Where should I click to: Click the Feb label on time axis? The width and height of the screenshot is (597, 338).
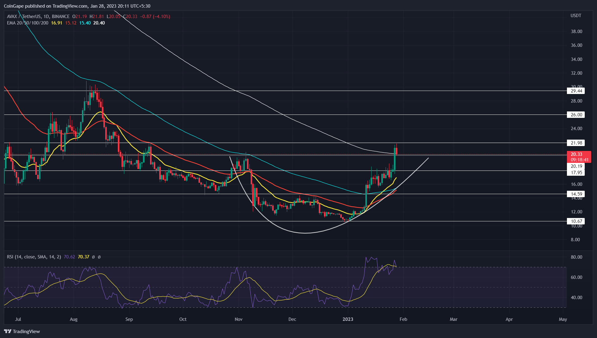tap(403, 319)
